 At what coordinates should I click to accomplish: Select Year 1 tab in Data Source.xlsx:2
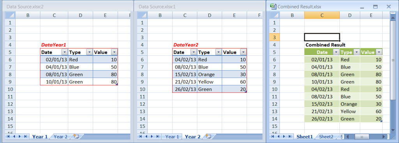pos(40,137)
